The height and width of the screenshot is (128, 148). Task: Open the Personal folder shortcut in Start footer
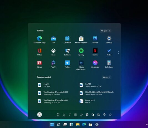point(93,114)
